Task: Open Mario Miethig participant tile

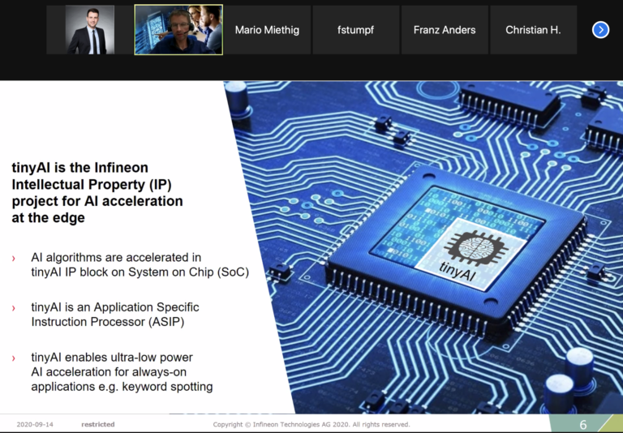Action: click(267, 30)
